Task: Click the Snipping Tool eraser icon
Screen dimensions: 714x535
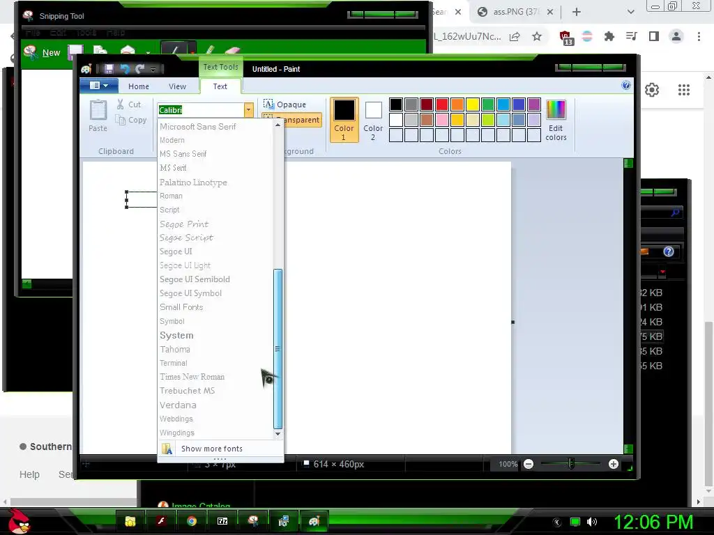Action: pyautogui.click(x=232, y=50)
